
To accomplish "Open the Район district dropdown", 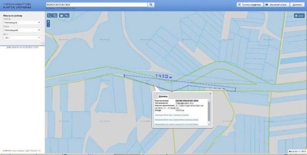I will click(22, 30).
